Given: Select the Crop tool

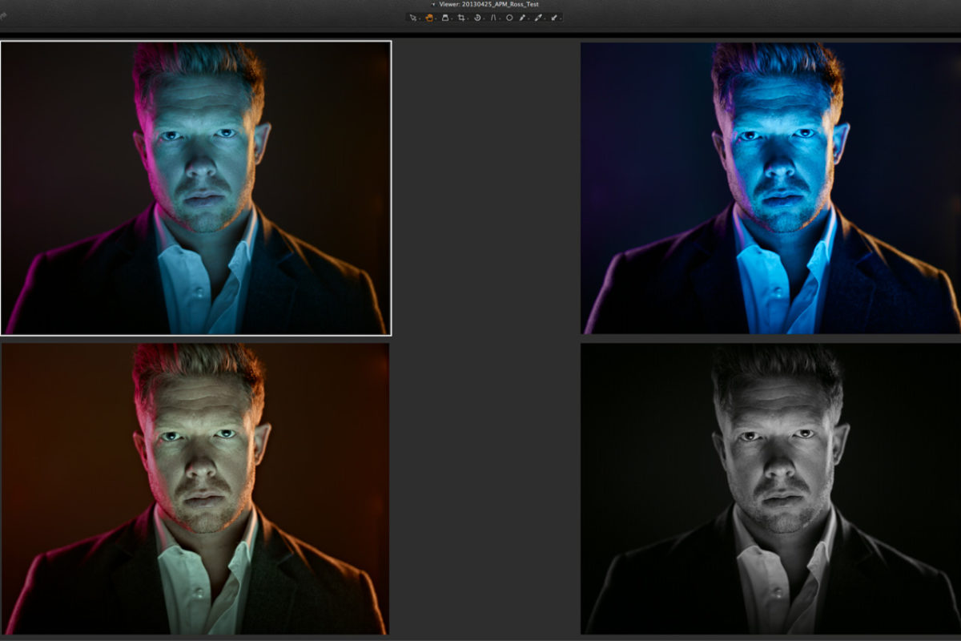Looking at the screenshot, I should 462,18.
